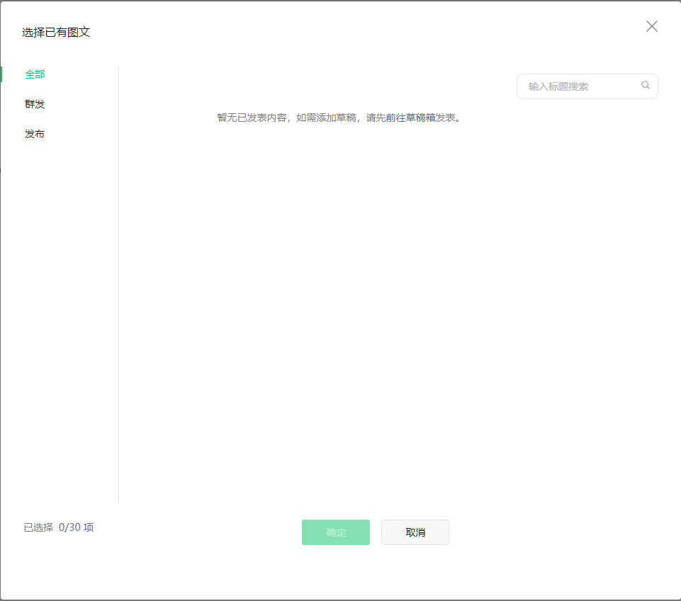The width and height of the screenshot is (681, 601).
Task: Open the 前往草稿箱 link
Action: tap(410, 118)
